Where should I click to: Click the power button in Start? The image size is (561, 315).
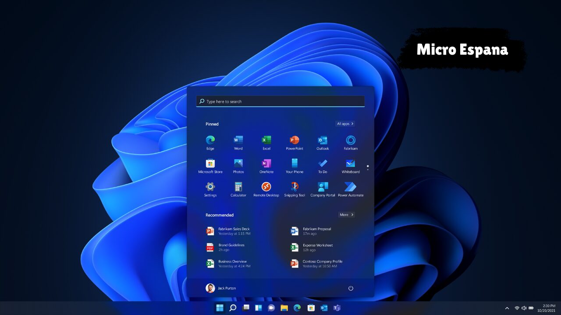[x=351, y=288]
